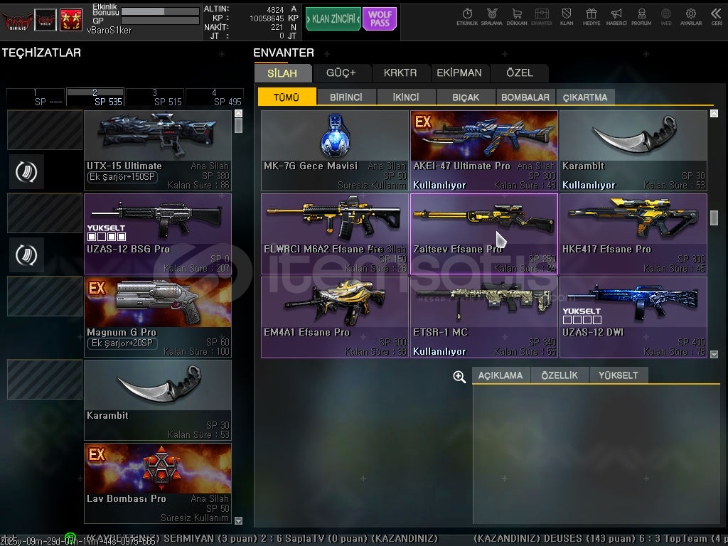728x546 pixels.
Task: Open the HABERCİ megaphone icon
Action: click(616, 17)
